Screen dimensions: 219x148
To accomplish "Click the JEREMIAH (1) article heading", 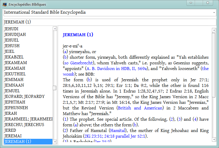I will [78, 35].
